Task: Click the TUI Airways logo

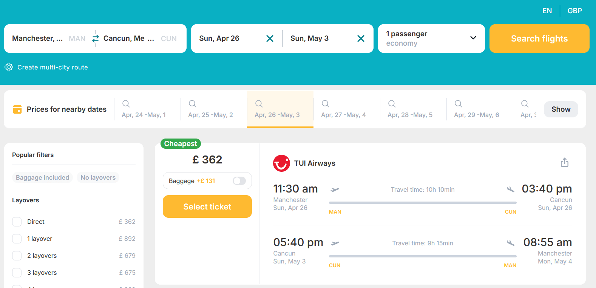Action: point(281,163)
